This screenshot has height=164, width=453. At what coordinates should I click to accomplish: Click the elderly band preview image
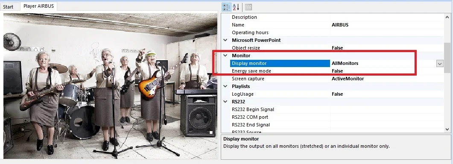pos(110,86)
